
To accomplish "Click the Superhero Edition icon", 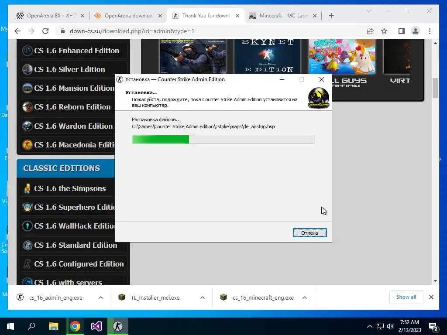I will pos(28,207).
